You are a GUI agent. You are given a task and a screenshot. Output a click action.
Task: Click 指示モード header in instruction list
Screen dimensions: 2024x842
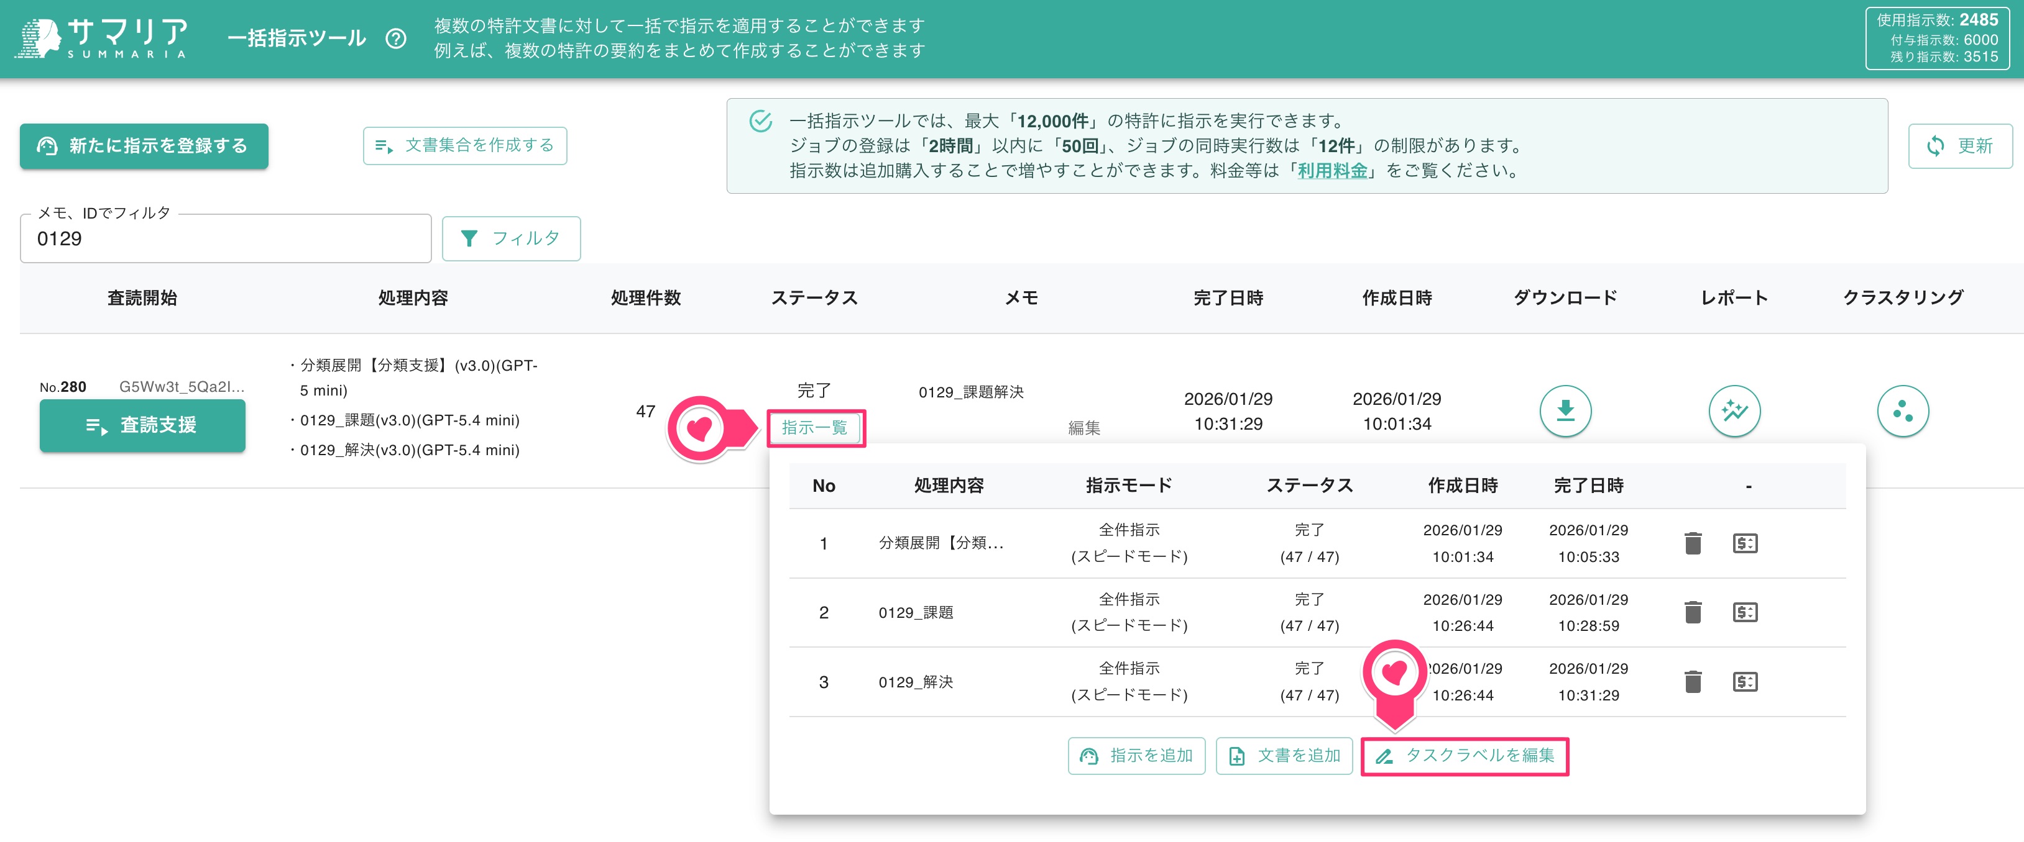[x=1129, y=486]
